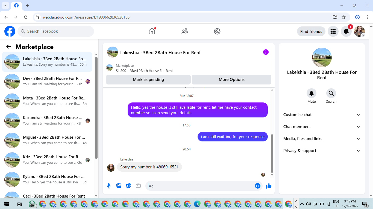Reload the page in the browser
Screen dimensions: 373x209
(x=26, y=17)
